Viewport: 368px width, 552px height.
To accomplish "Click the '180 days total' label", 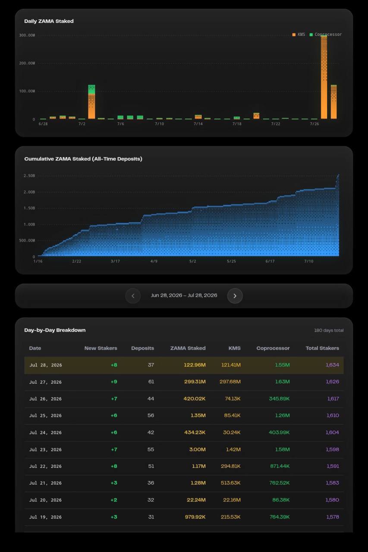I will point(329,330).
